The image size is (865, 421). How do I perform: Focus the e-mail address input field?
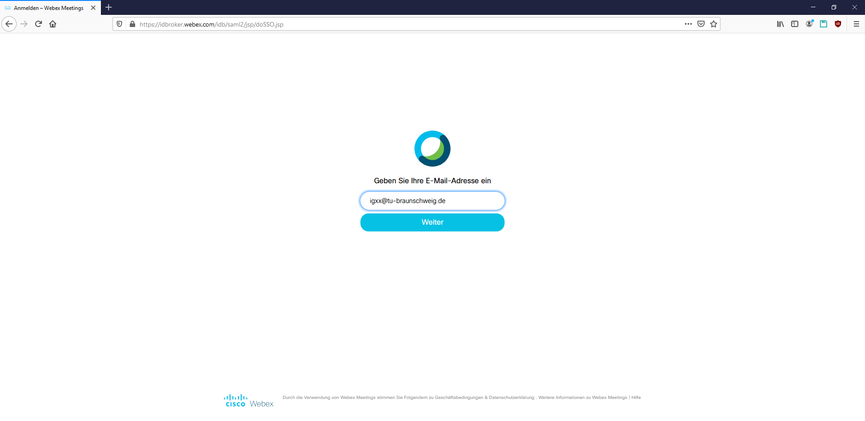(432, 201)
